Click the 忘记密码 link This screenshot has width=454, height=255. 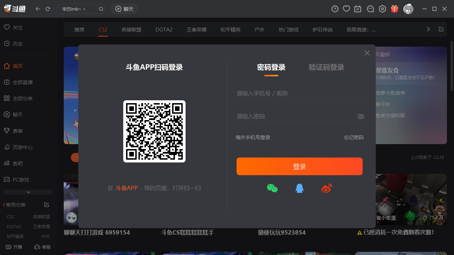point(354,137)
